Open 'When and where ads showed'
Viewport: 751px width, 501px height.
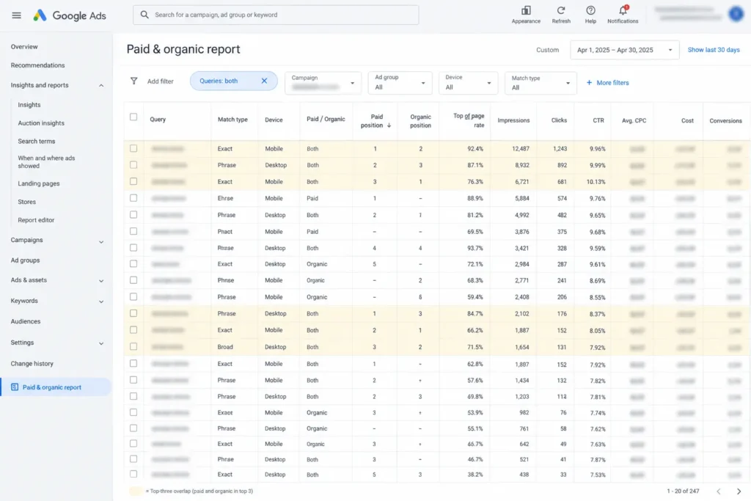(46, 162)
